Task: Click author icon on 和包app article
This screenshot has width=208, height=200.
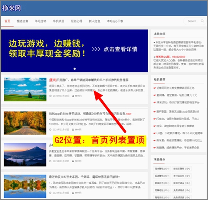Action: [x=73, y=130]
